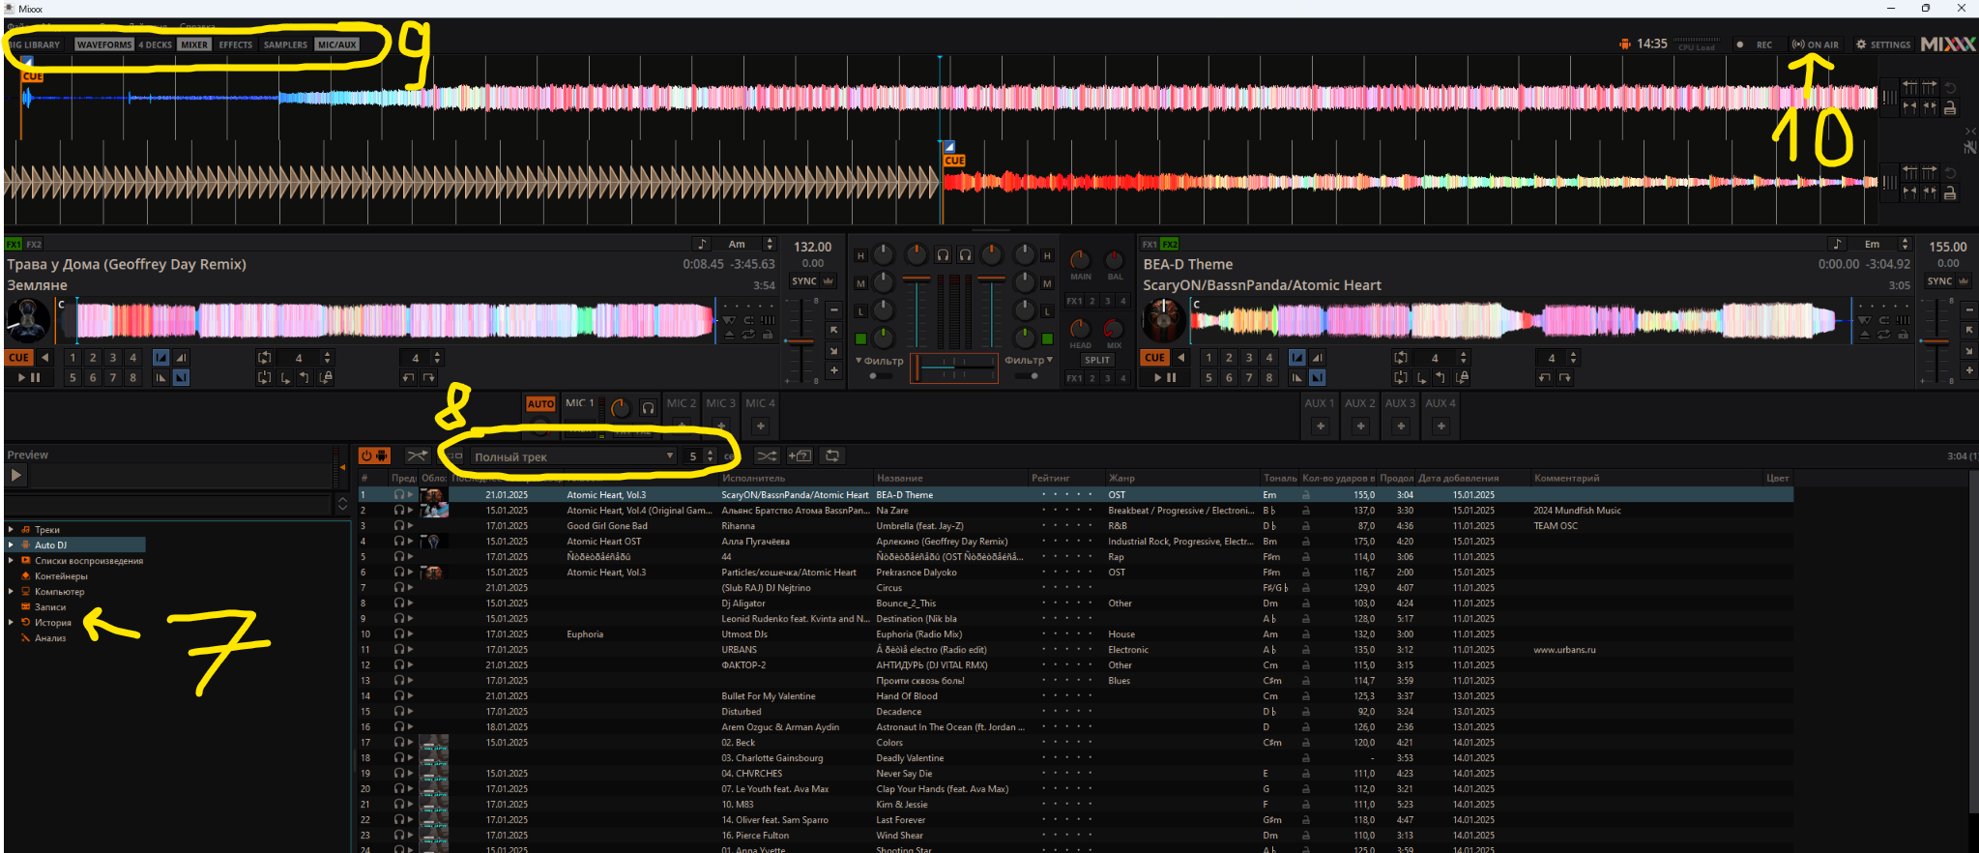1979x853 pixels.
Task: Toggle ON AIR broadcasting
Action: 1816,44
